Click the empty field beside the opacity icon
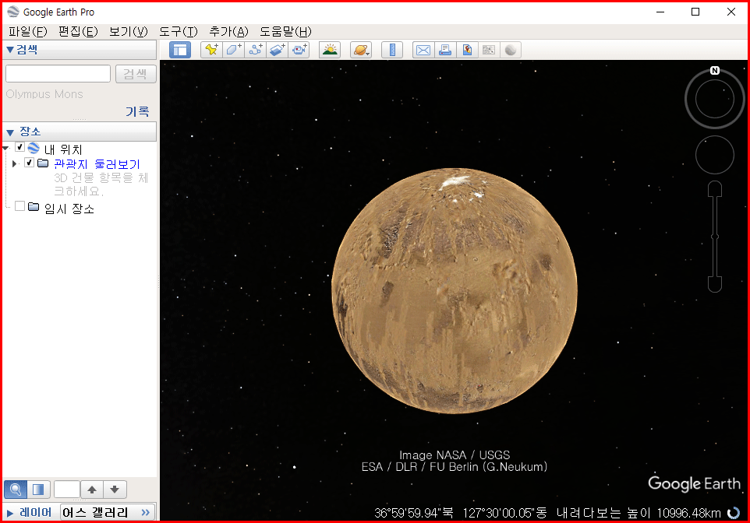Screen dimensions: 750x523 pos(67,490)
